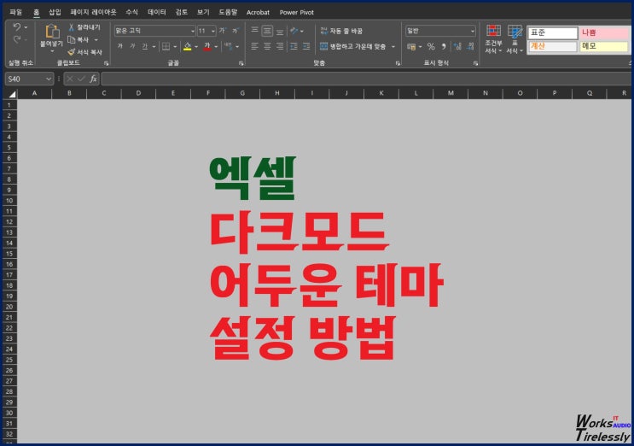Click red font color button

tap(207, 46)
